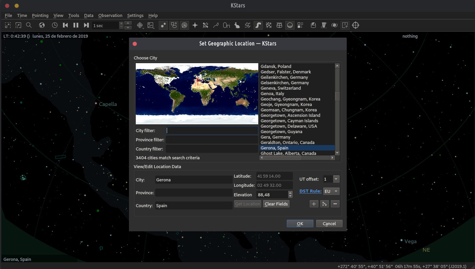
Task: Click the large crosshair target icon
Action: [x=356, y=25]
